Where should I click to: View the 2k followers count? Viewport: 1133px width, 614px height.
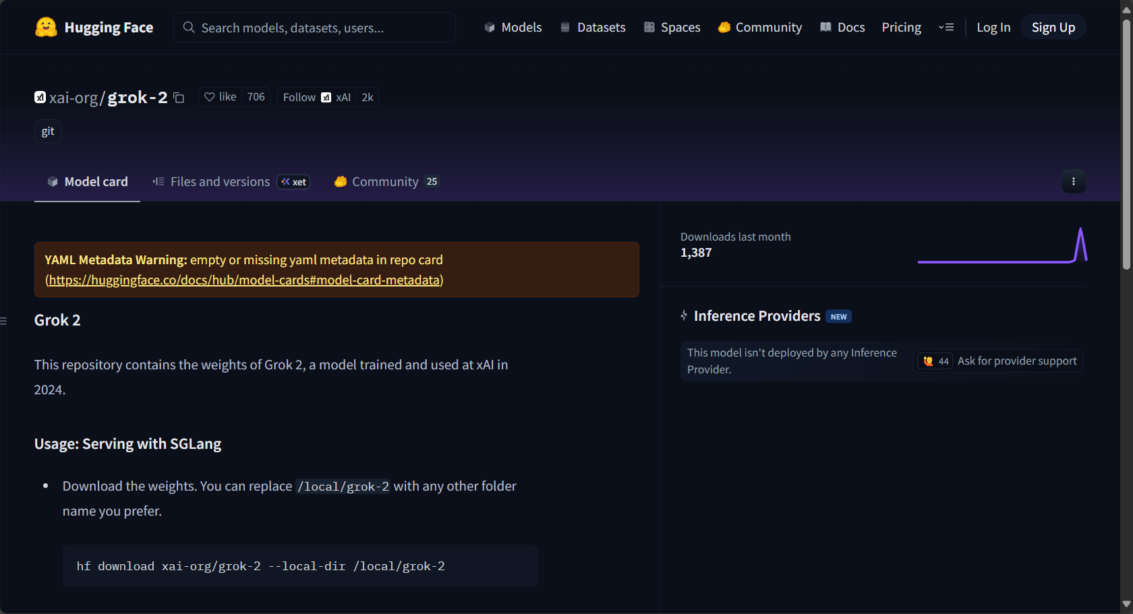[368, 97]
